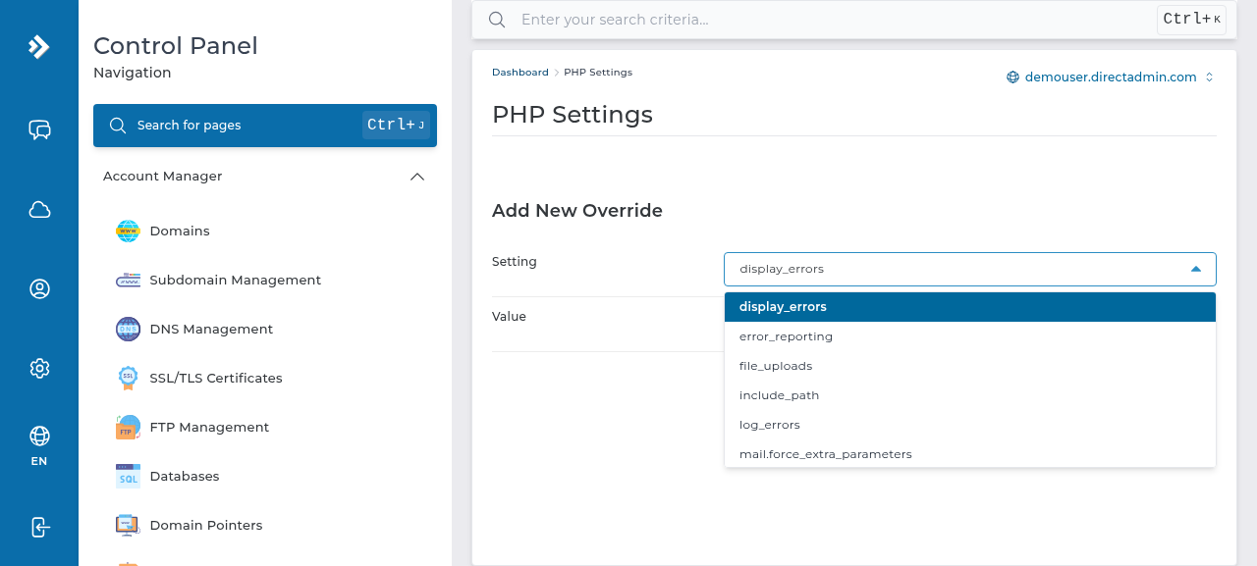The image size is (1257, 566).
Task: Click the Control Panel title
Action: tap(176, 46)
